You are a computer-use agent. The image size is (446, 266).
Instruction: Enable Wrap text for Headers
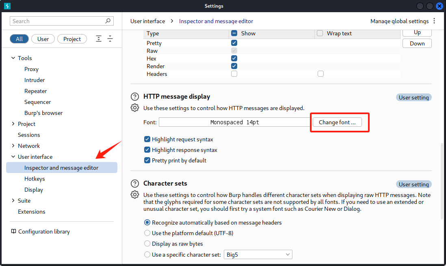coord(320,74)
